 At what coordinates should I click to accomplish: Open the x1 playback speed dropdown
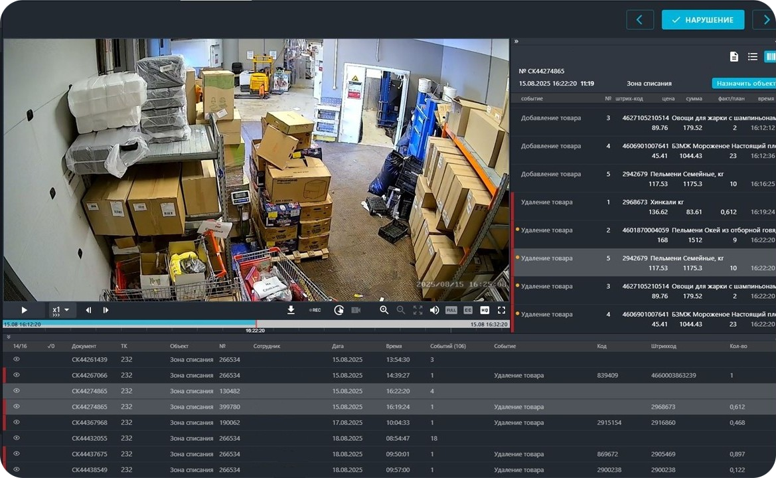click(x=61, y=310)
